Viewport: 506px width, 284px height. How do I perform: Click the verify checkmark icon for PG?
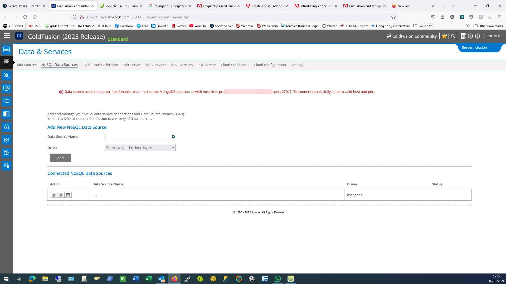pyautogui.click(x=61, y=195)
